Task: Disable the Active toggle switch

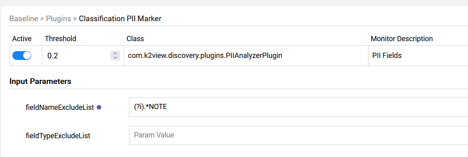Action: pyautogui.click(x=22, y=56)
